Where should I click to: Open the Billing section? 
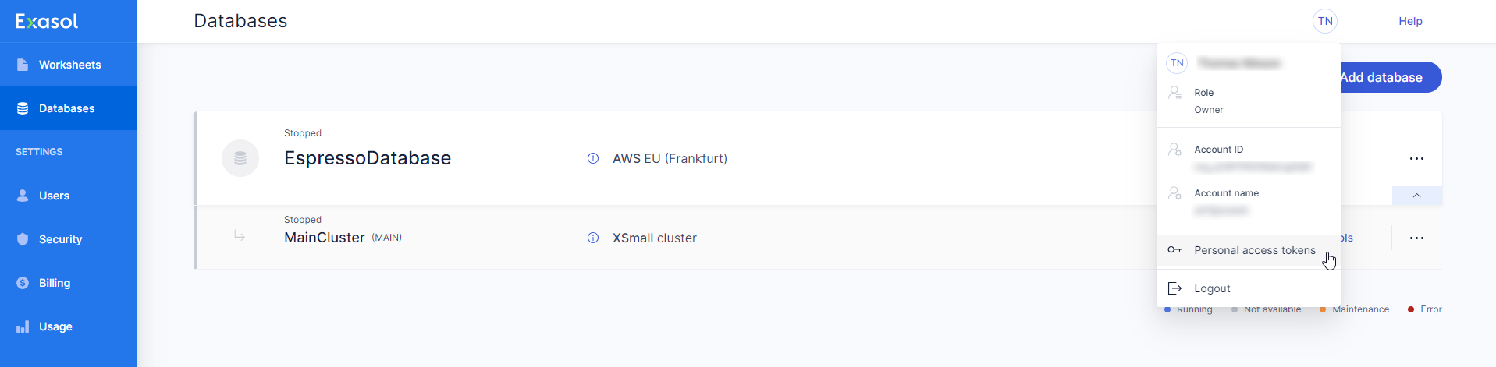click(54, 283)
